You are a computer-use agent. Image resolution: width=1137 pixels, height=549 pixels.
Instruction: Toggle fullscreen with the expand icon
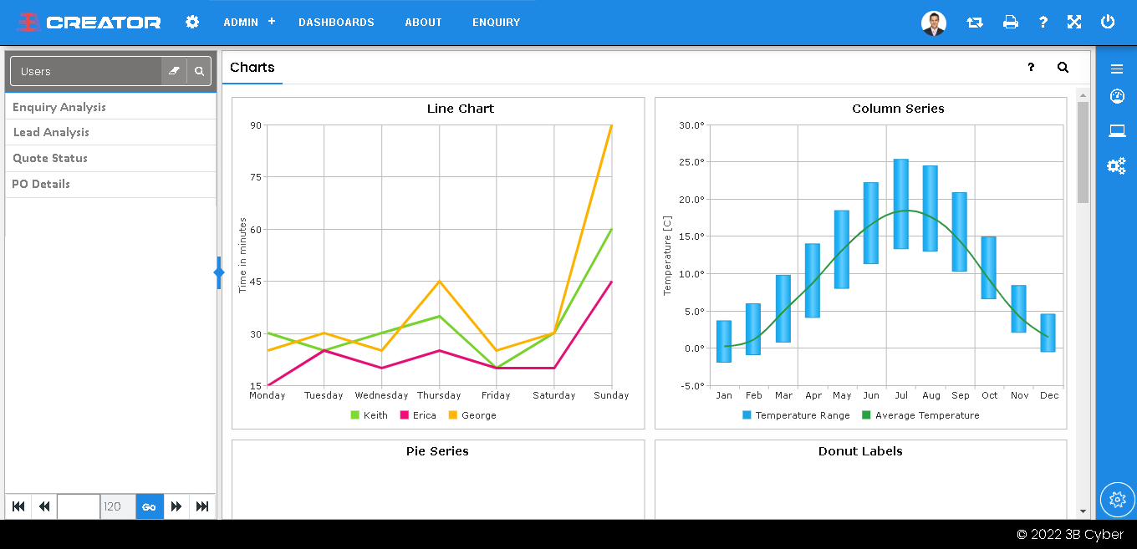point(1074,23)
